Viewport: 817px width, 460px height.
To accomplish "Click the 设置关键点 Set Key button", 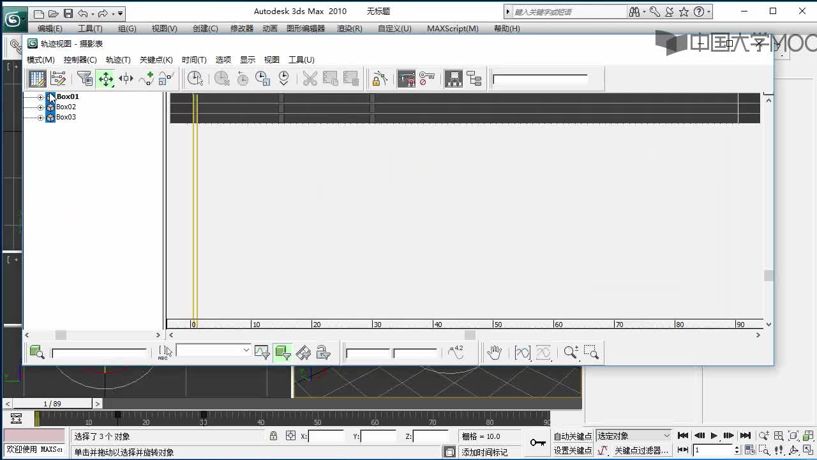I will (573, 450).
